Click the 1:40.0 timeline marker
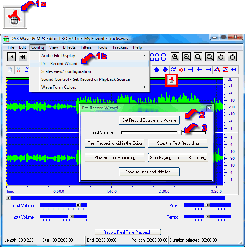The height and width of the screenshot is (247, 245). (111, 191)
